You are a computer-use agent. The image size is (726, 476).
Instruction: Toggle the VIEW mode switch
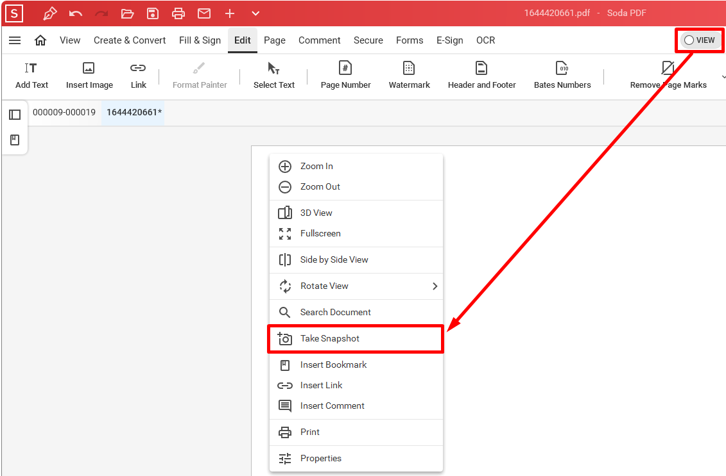click(x=700, y=40)
